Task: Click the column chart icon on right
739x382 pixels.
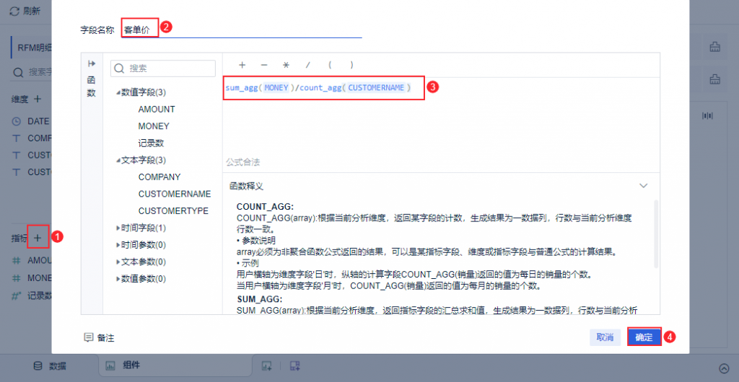Action: (x=707, y=116)
